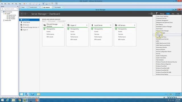182x102 pixels.
Task: Click the take snapshot toolbar icon
Action: [34, 4]
